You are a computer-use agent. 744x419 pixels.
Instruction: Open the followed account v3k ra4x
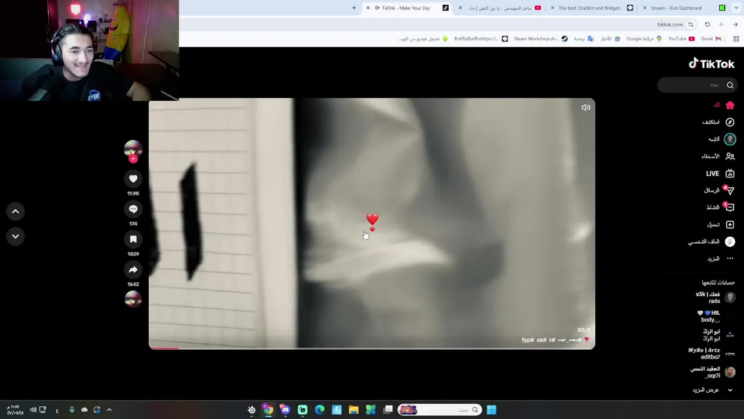click(716, 297)
